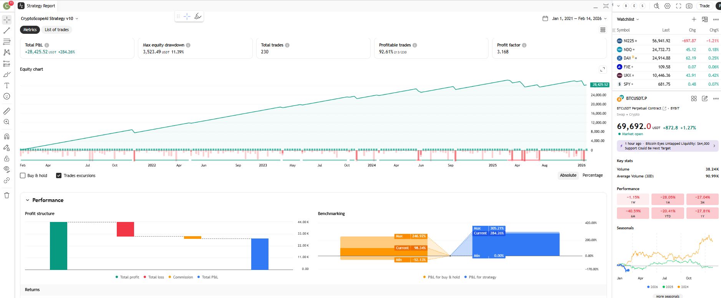The width and height of the screenshot is (721, 298).
Task: Select the Metrics tab
Action: tap(30, 30)
